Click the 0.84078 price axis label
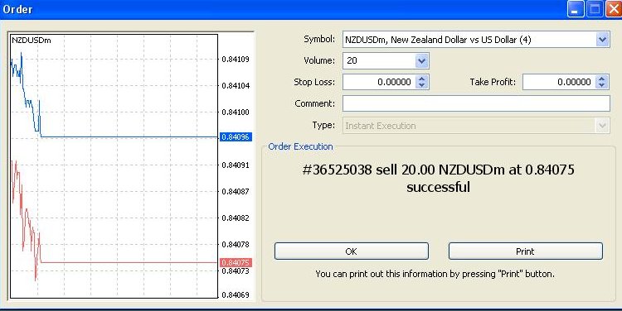Viewport: 622px width, 311px height. click(x=236, y=245)
